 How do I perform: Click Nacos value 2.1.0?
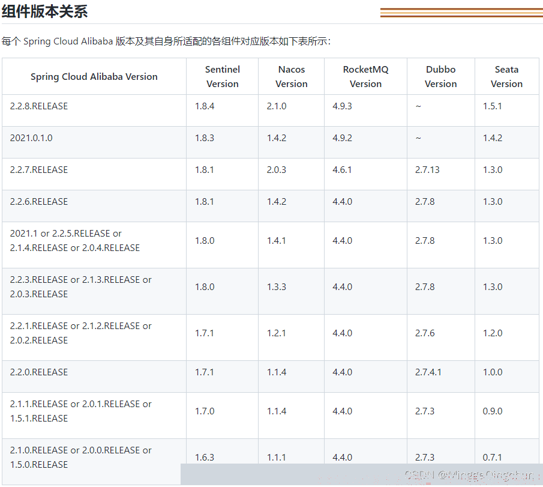277,106
